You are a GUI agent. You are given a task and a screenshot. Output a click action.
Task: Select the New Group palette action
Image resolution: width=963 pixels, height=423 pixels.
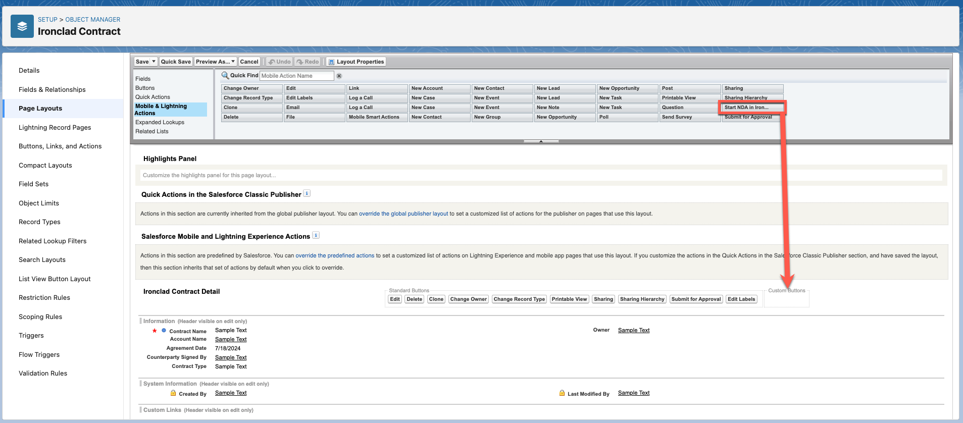tap(502, 117)
